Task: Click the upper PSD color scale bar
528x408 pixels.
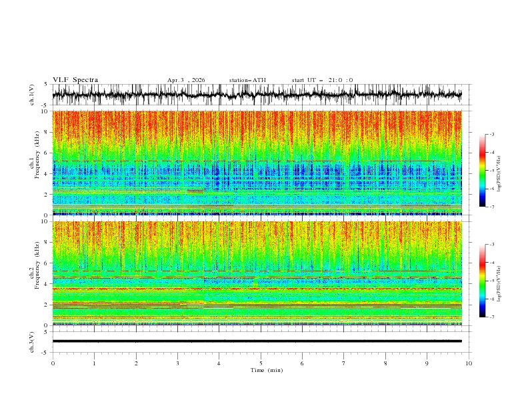Action: tap(482, 171)
